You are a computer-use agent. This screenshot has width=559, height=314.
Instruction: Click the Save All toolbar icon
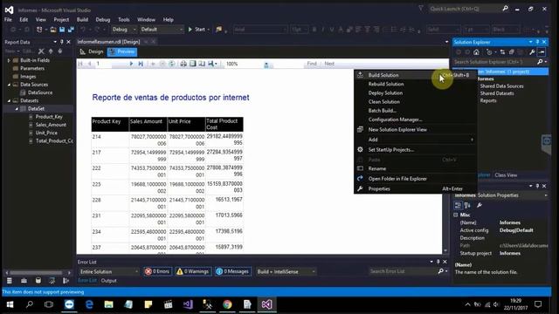coord(71,30)
